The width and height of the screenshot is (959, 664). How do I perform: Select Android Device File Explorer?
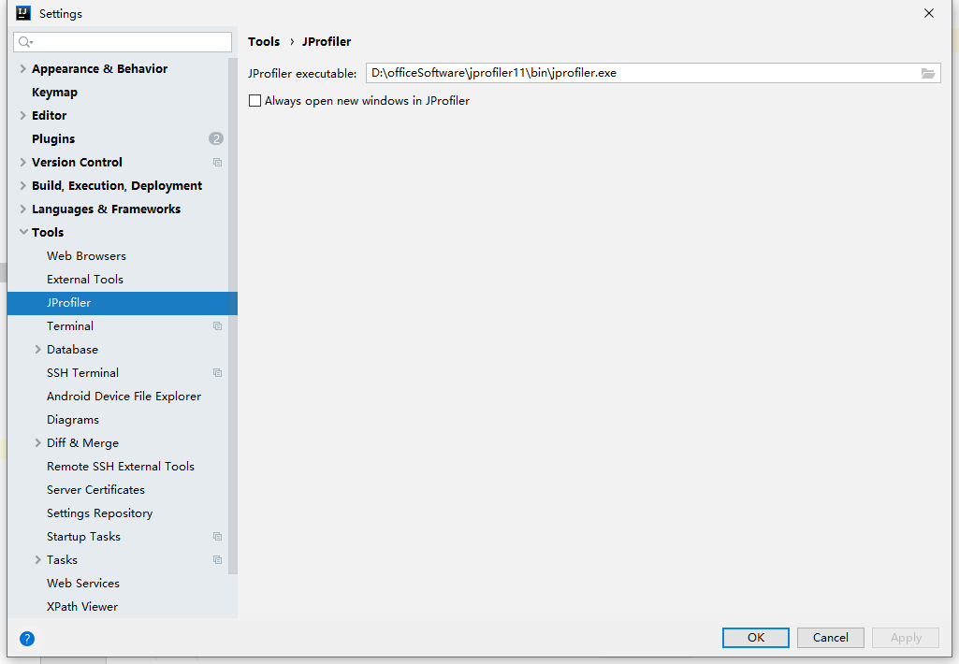click(x=124, y=397)
